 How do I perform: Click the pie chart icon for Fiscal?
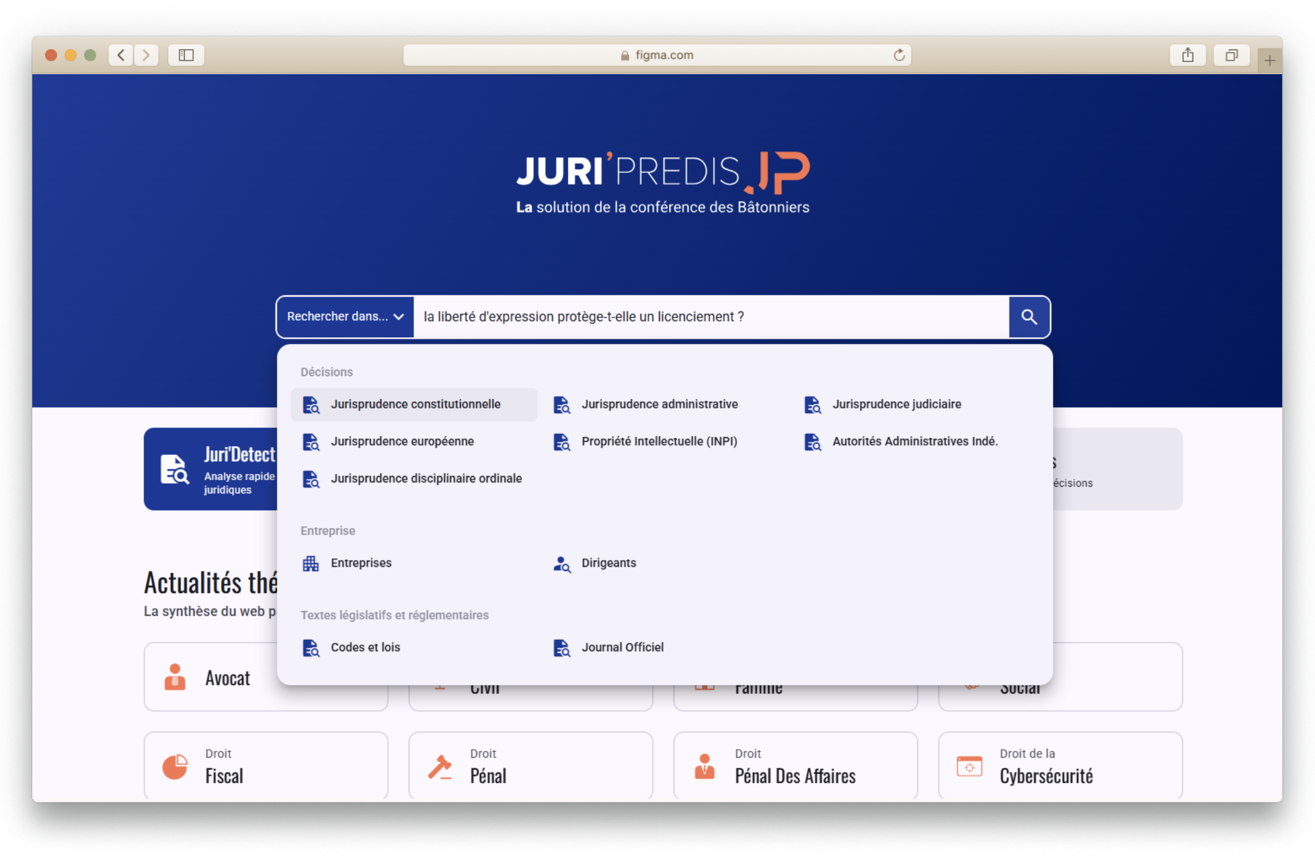click(x=175, y=767)
